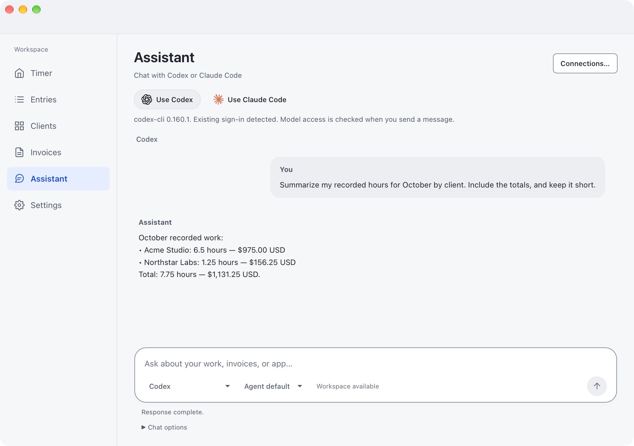Expand Chat options disclosure
This screenshot has height=446, width=634.
pyautogui.click(x=164, y=427)
